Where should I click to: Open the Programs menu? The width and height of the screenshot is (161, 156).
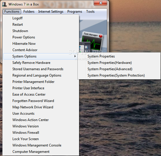[x=75, y=12]
